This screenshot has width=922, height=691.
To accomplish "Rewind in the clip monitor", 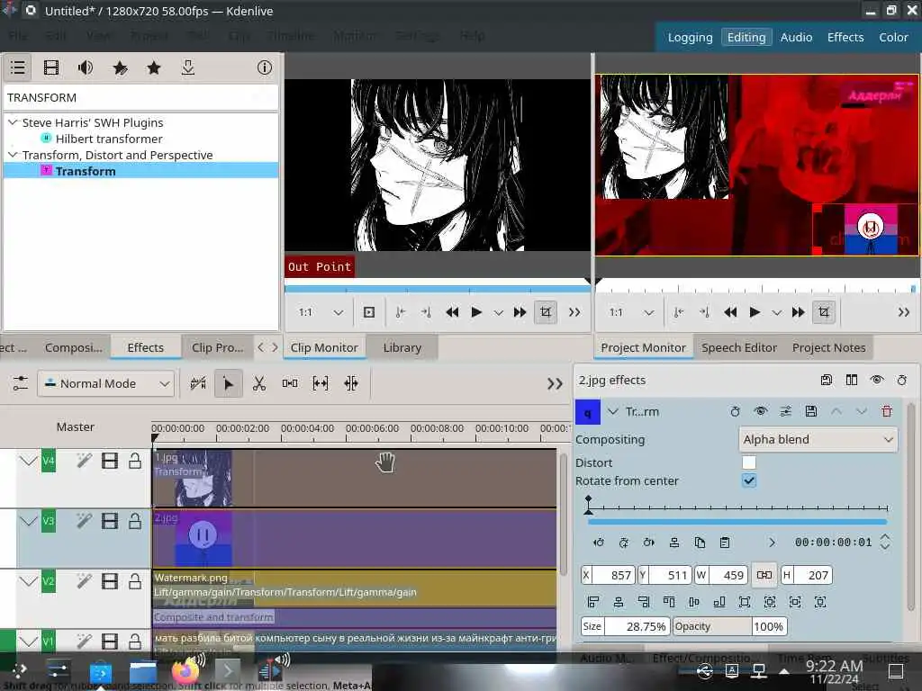I will click(x=452, y=312).
